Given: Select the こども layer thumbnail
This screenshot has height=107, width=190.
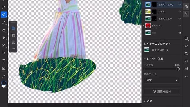Looking at the screenshot, I should [148, 12].
